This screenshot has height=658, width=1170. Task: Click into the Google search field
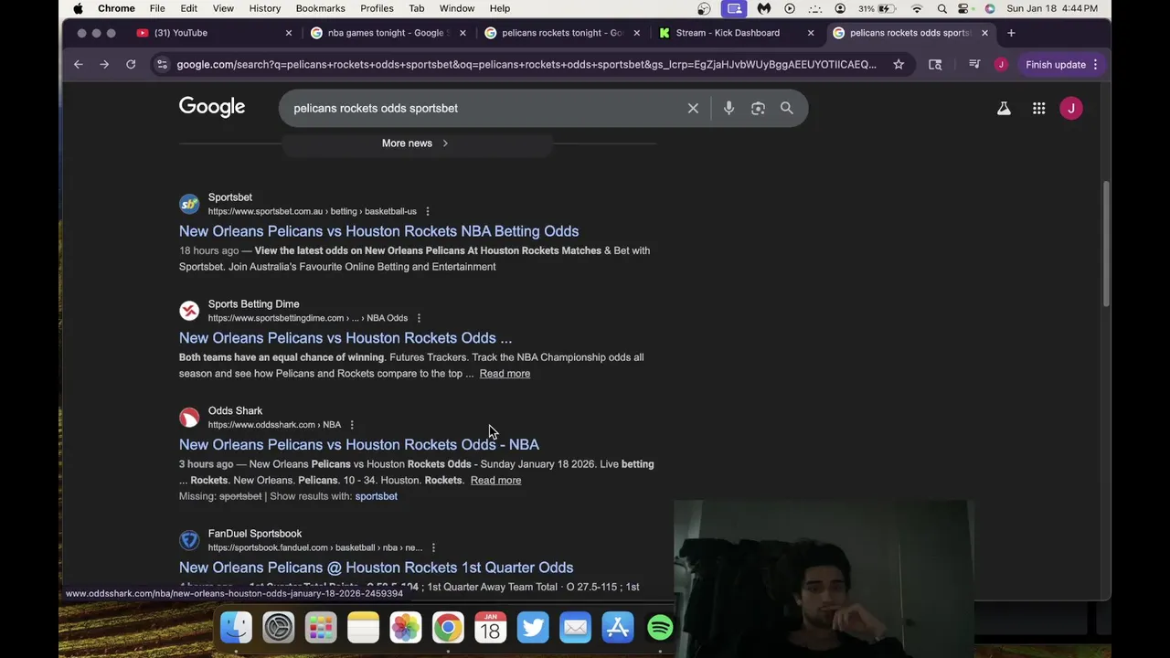(484, 108)
